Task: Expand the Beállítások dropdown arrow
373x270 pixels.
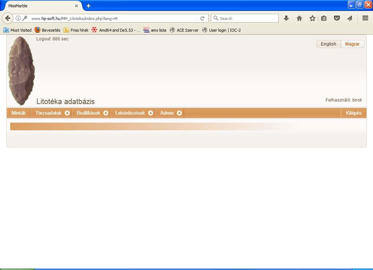Action: pyautogui.click(x=106, y=113)
